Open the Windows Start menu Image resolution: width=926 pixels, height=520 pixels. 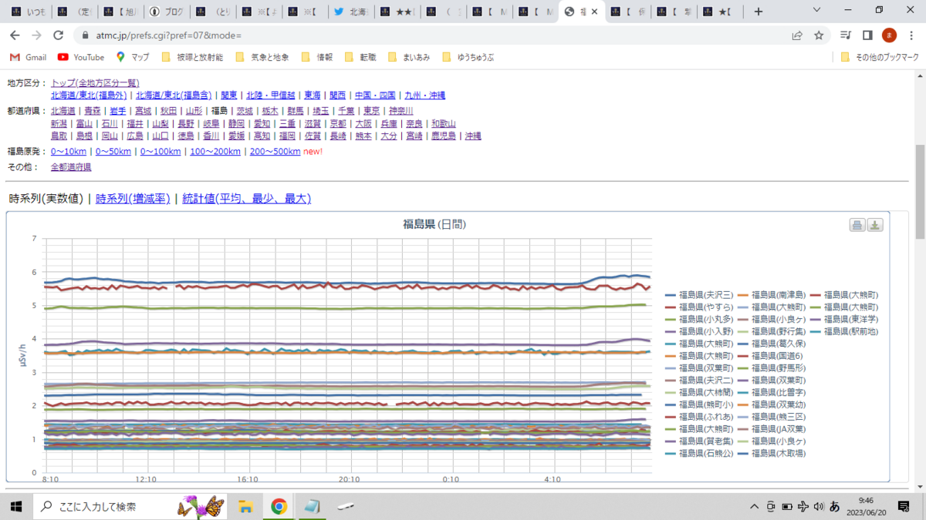15,506
